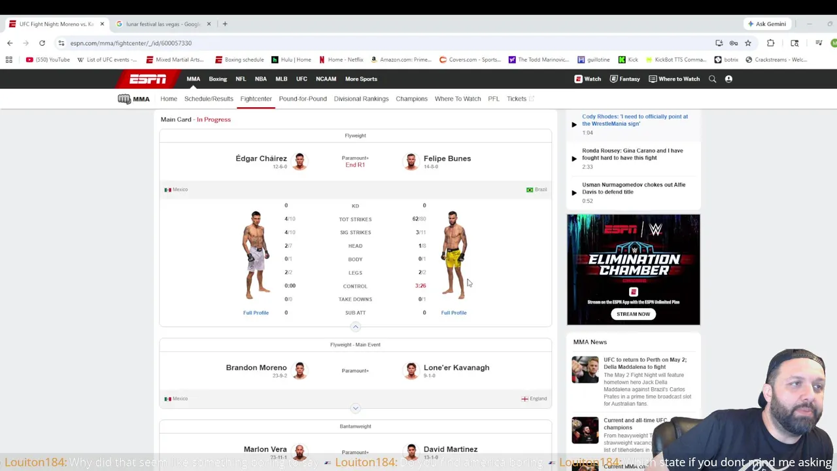Open Lone'er Kavanagh headshot icon
The height and width of the screenshot is (471, 837).
coord(411,370)
